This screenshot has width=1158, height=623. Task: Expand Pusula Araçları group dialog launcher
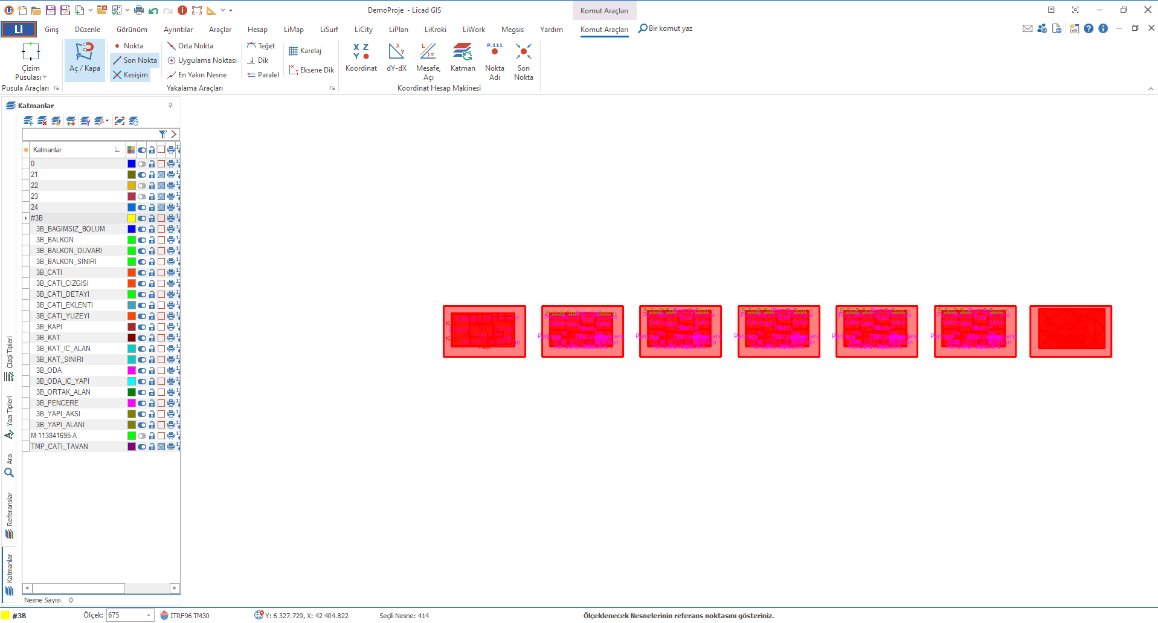[57, 88]
